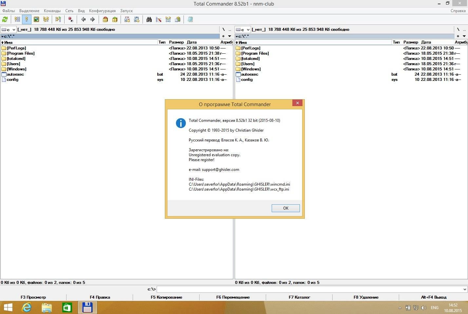Viewport: 468px width, 314px height.
Task: Click OK in the About dialog
Action: pos(286,208)
